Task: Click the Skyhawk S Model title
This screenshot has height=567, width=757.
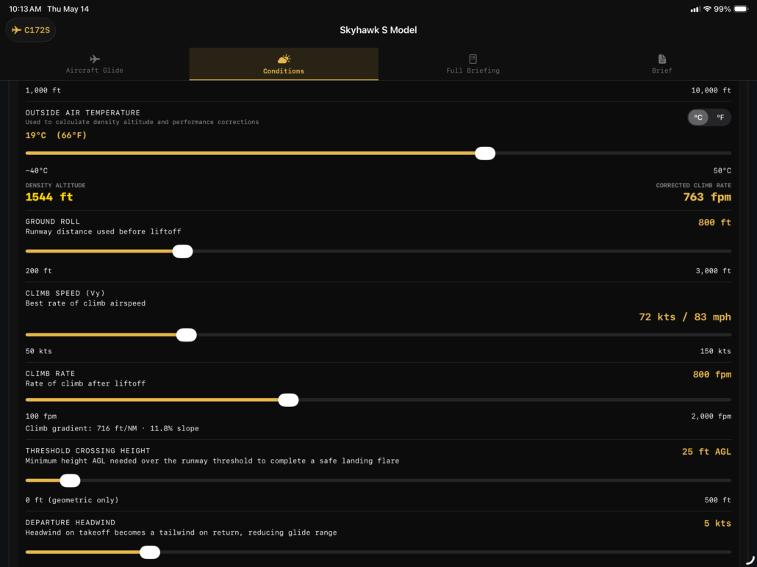Action: (x=378, y=30)
